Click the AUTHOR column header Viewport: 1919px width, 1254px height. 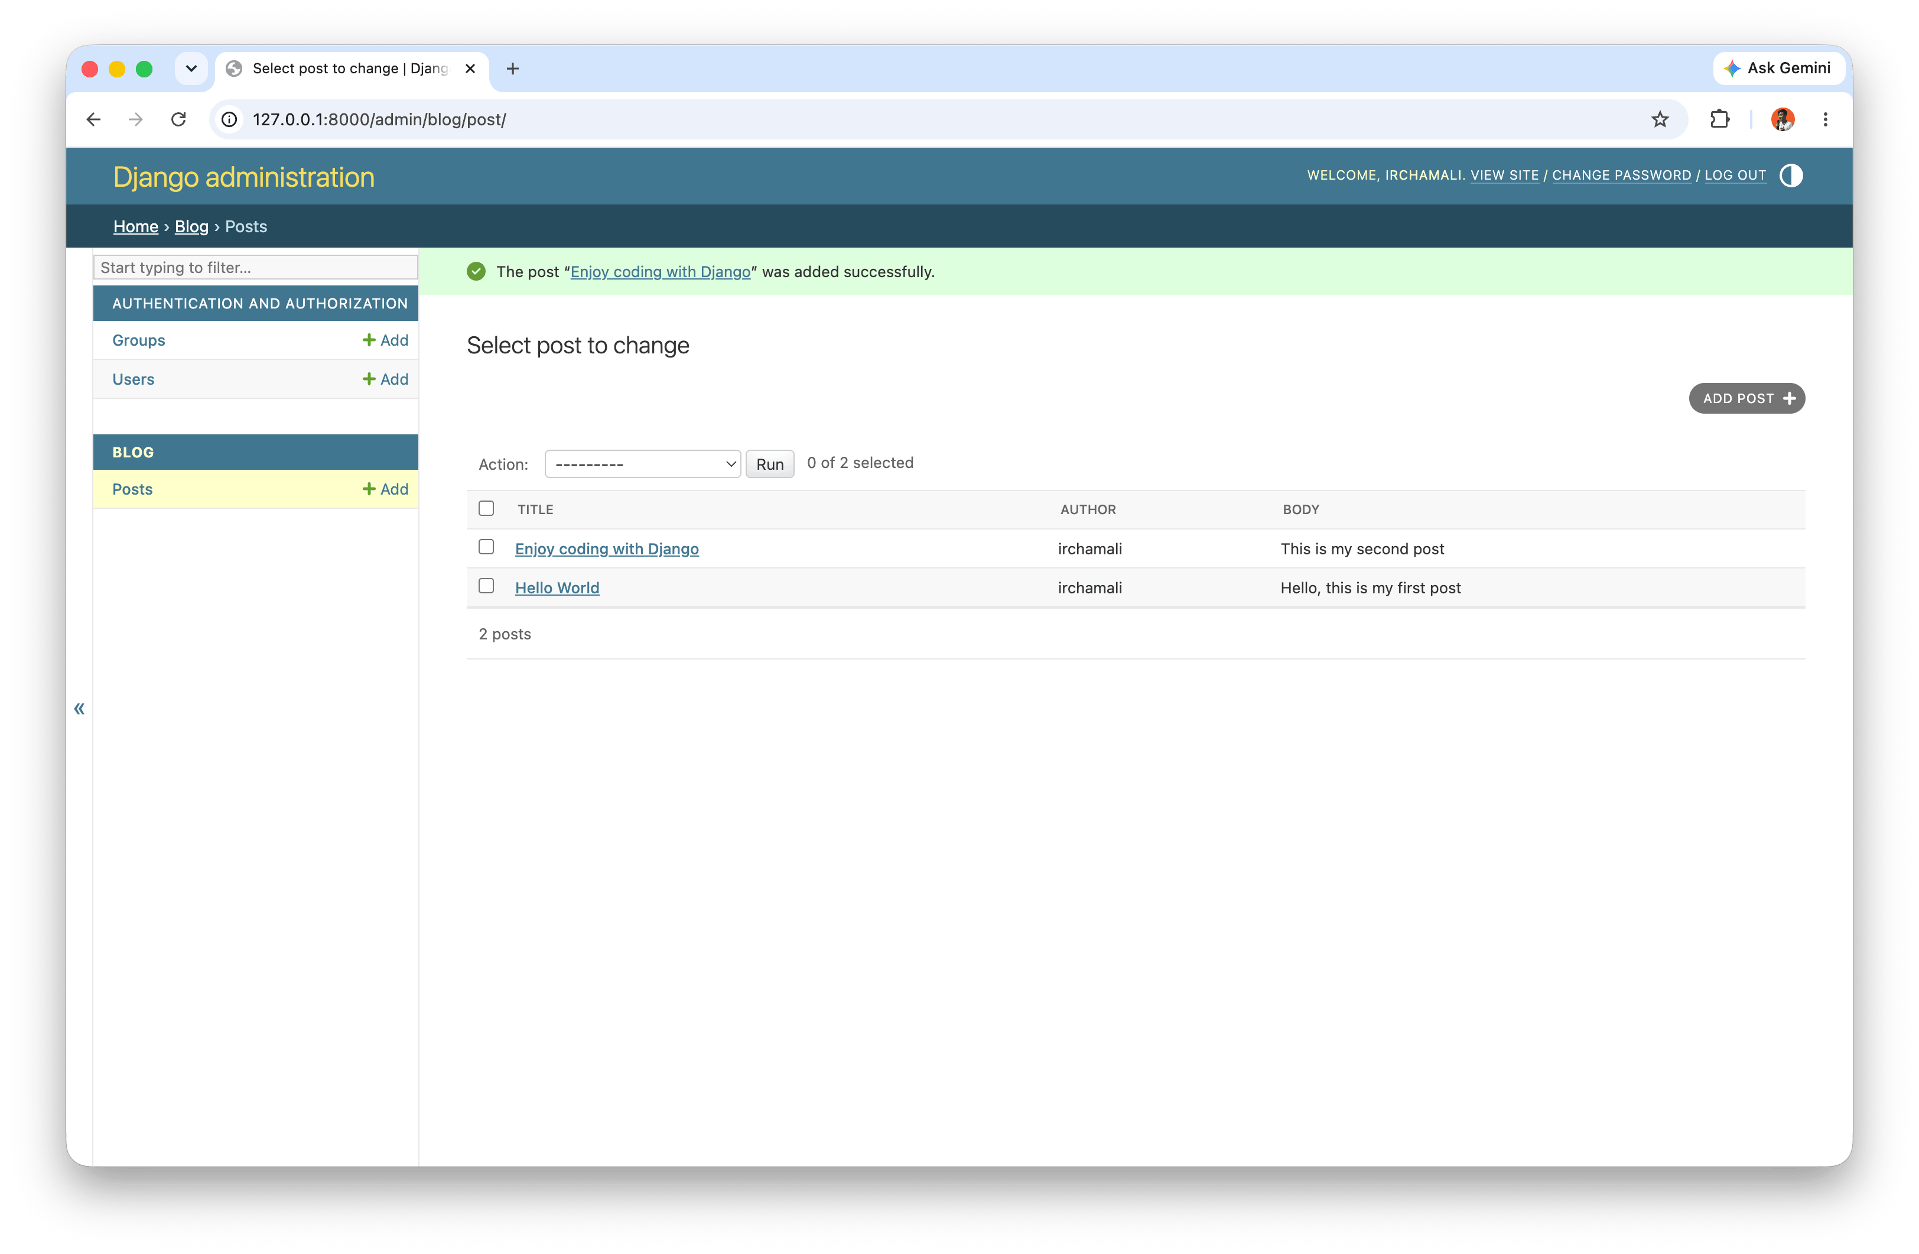click(x=1088, y=509)
